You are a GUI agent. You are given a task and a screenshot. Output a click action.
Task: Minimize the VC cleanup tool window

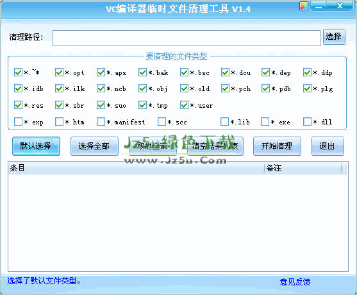point(319,6)
